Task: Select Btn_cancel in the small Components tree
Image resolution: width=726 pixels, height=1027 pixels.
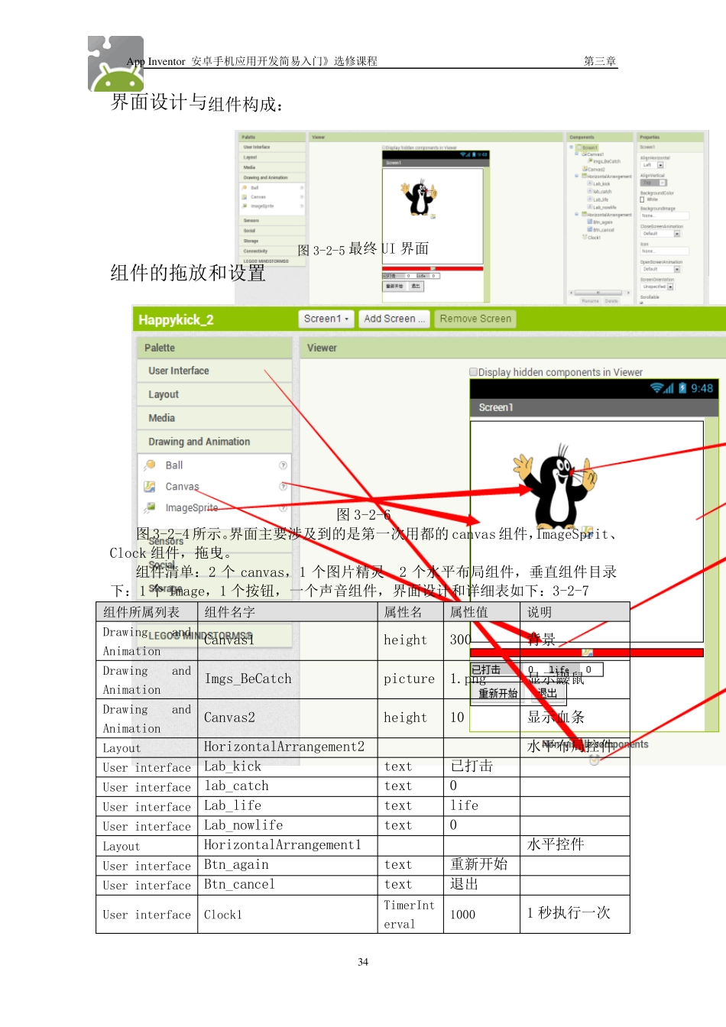Action: [x=603, y=230]
